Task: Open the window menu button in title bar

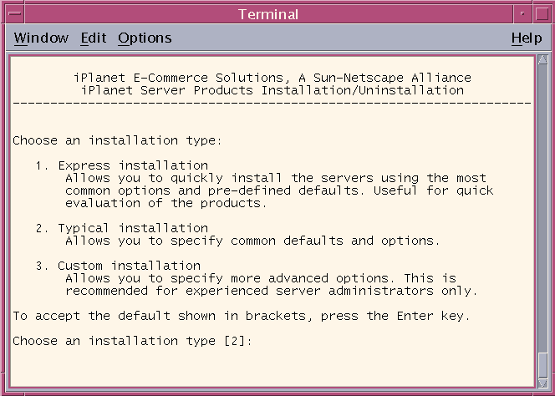Action: click(14, 14)
